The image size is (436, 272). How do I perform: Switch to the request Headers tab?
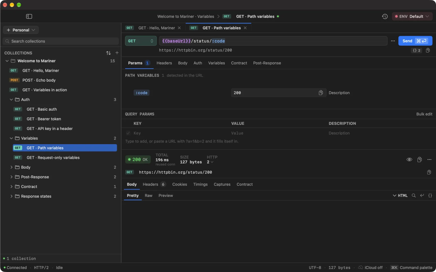coord(164,63)
